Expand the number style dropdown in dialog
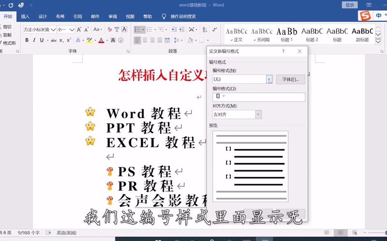Screen dimensions: 387x241 (269, 80)
